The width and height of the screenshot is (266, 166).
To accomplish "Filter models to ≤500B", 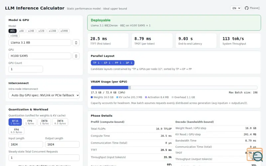I will (x=64, y=31).
